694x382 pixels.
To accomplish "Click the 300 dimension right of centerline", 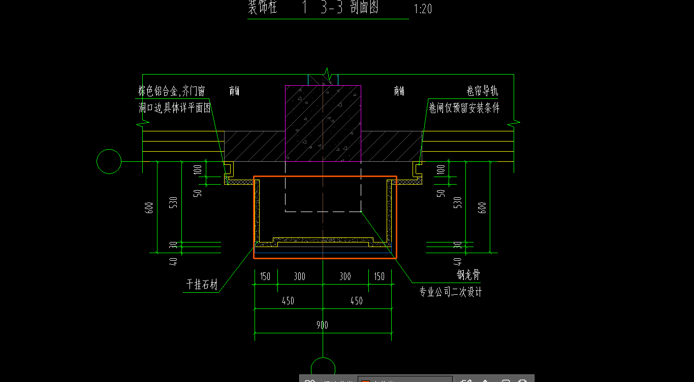I will pos(345,276).
